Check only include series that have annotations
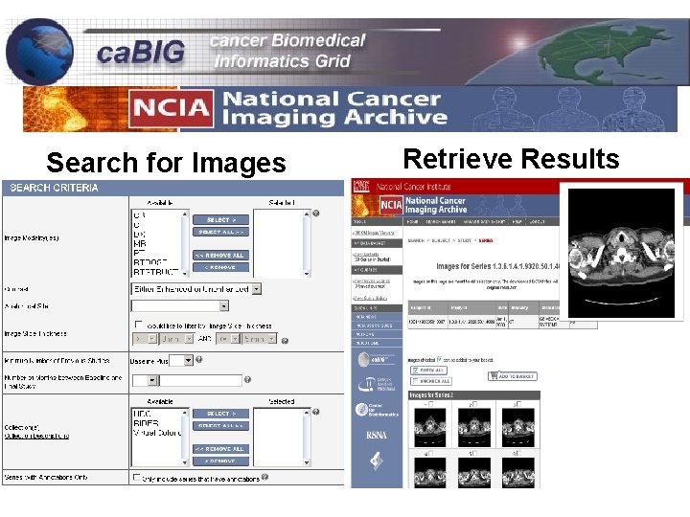This screenshot has height=517, width=690. tap(136, 478)
